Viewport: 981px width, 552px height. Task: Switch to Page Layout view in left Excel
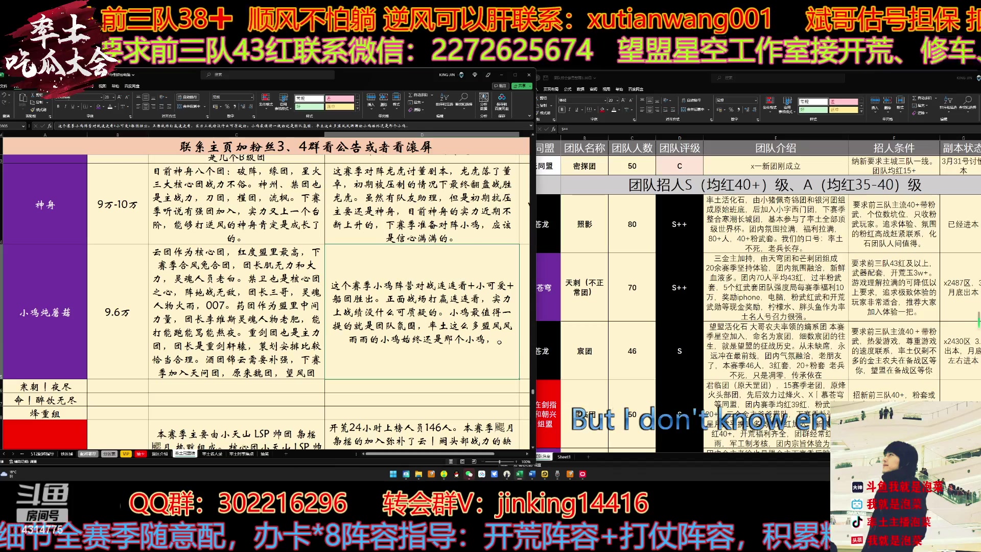point(462,462)
